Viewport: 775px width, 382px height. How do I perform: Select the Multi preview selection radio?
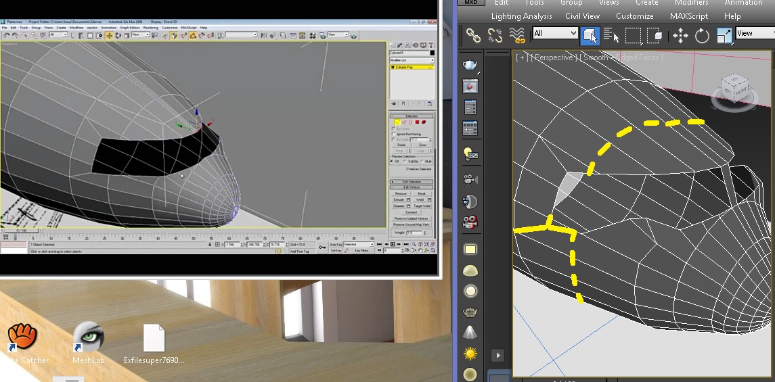422,162
